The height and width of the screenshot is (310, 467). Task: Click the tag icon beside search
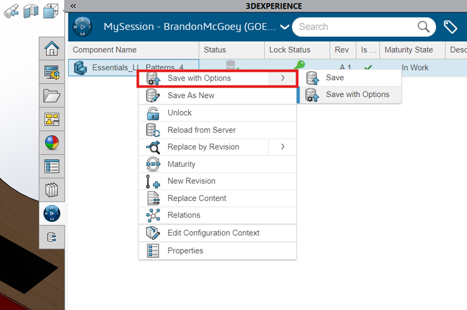point(450,27)
